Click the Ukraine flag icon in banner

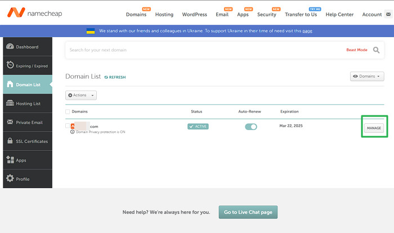point(91,31)
